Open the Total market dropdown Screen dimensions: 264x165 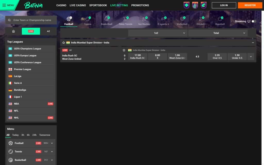[x=218, y=33]
